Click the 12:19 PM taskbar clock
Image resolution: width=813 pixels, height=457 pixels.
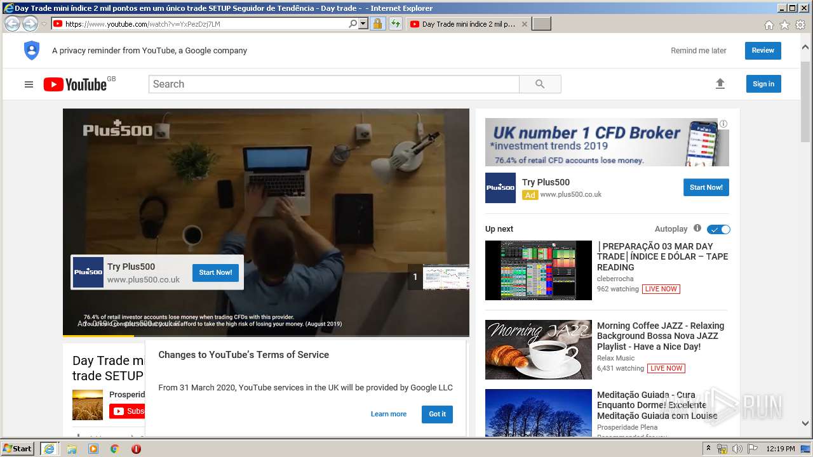(x=781, y=449)
